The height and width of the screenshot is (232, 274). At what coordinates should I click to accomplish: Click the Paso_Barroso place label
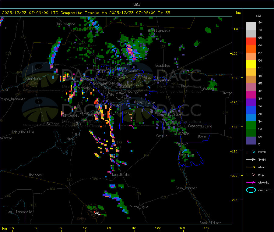coord(186,188)
